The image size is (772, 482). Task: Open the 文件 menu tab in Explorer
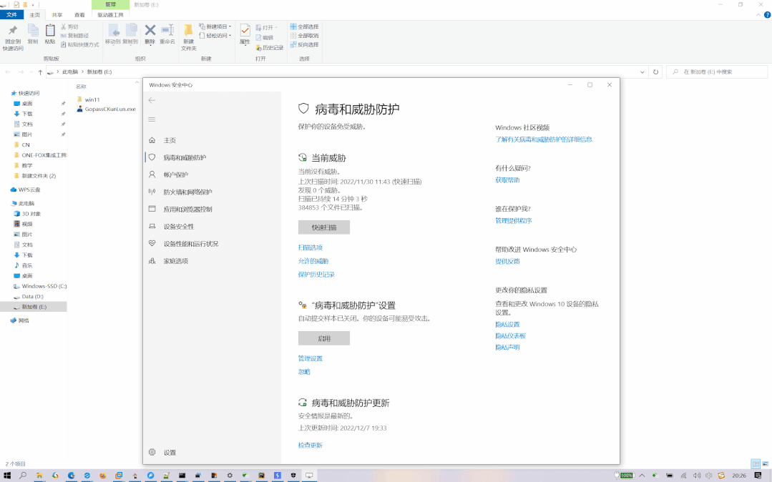point(12,15)
